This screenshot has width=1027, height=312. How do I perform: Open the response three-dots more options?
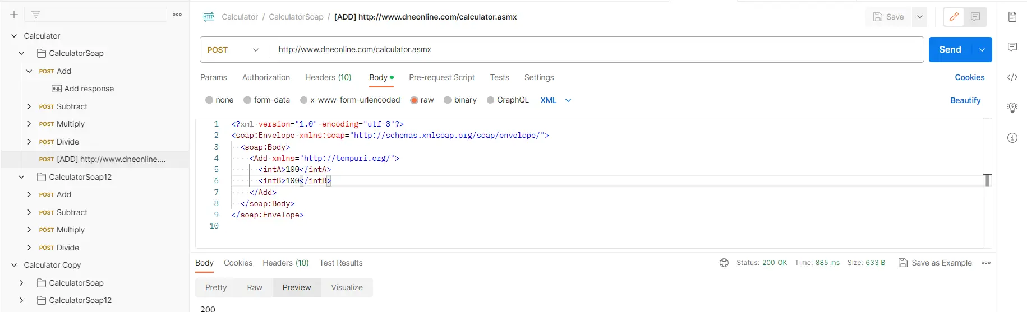pyautogui.click(x=986, y=263)
